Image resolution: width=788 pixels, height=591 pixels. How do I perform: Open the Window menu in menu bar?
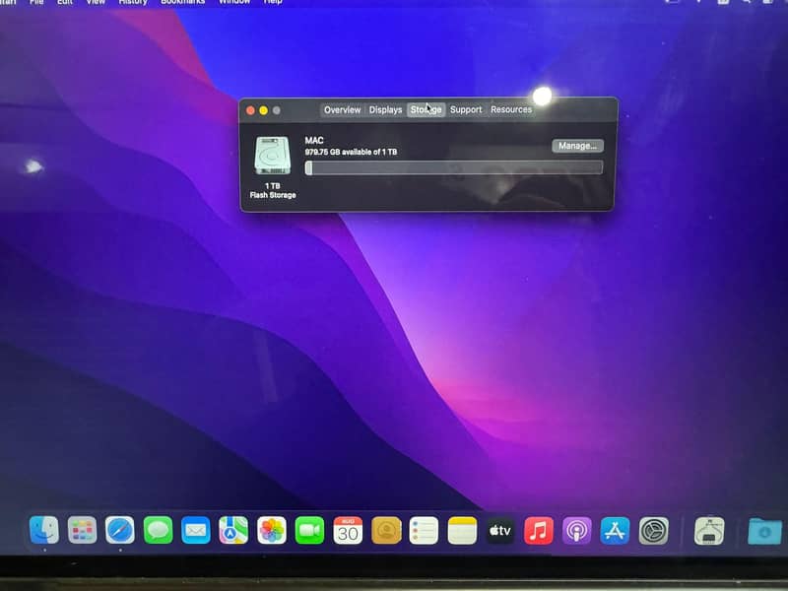click(x=234, y=2)
